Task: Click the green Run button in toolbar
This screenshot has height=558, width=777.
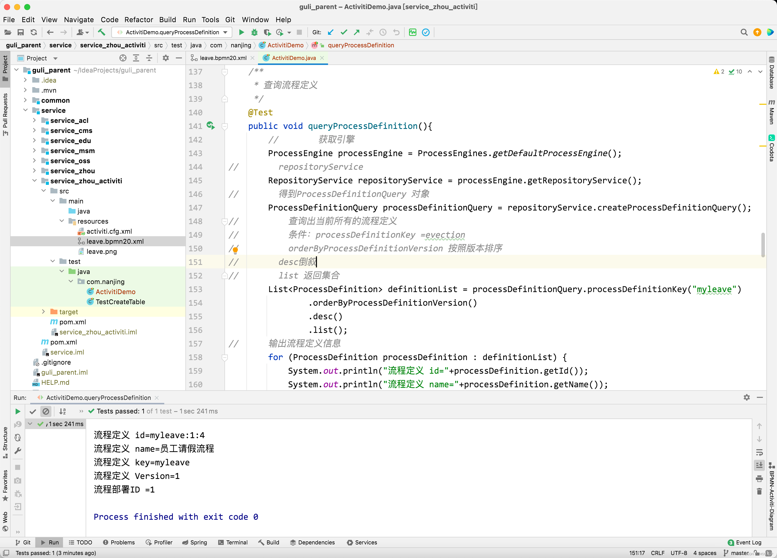Action: coord(241,32)
